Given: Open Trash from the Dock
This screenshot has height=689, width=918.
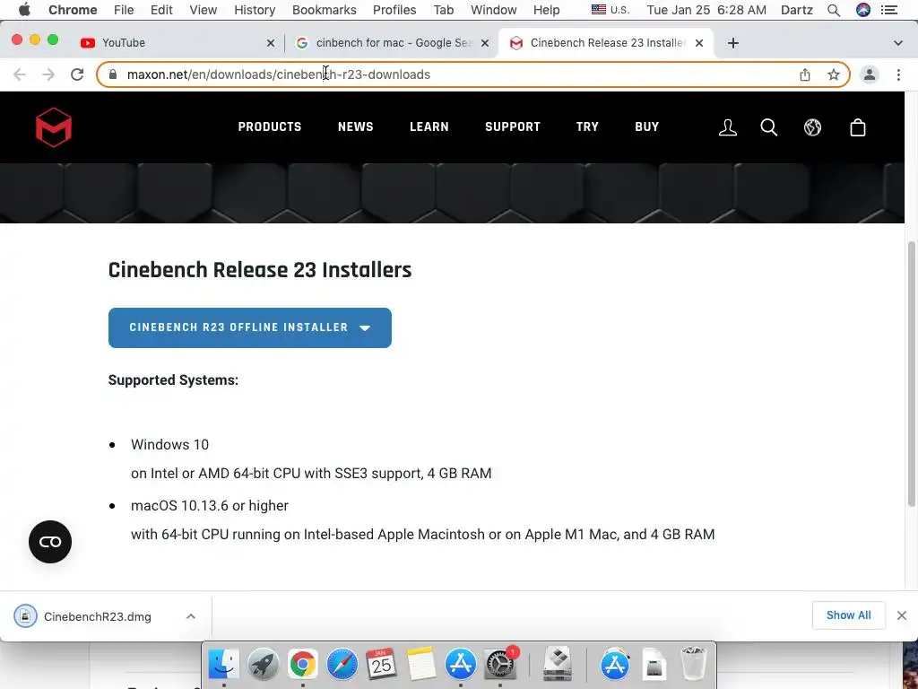Looking at the screenshot, I should (694, 664).
